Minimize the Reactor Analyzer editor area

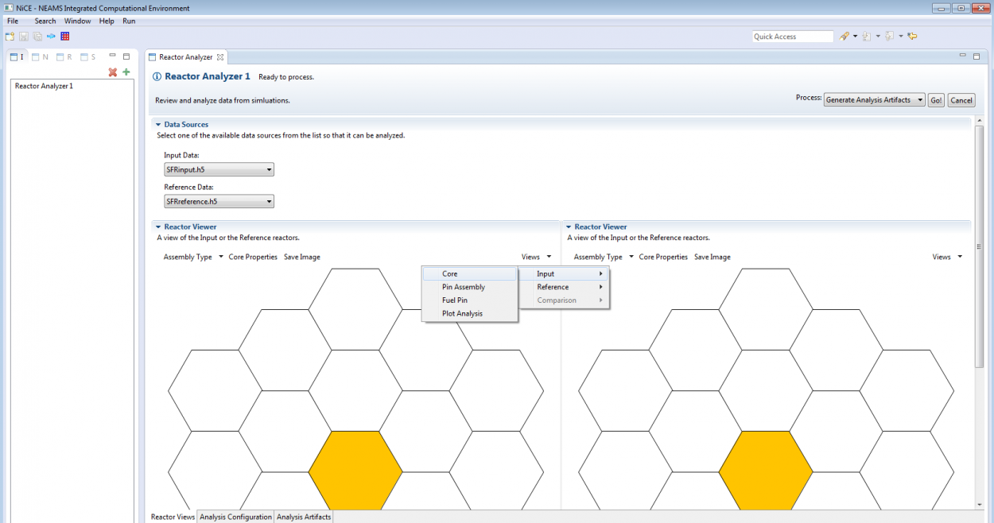pyautogui.click(x=963, y=56)
